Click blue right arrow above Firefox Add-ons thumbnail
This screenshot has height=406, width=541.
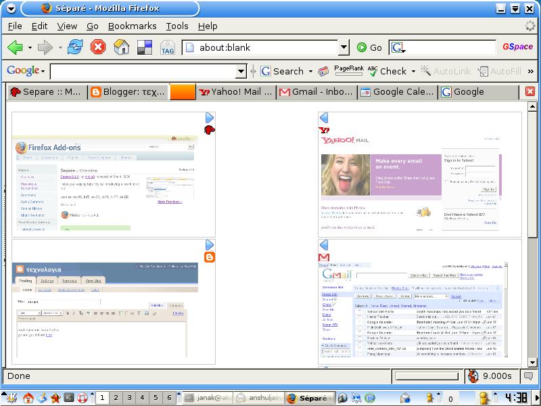point(210,118)
